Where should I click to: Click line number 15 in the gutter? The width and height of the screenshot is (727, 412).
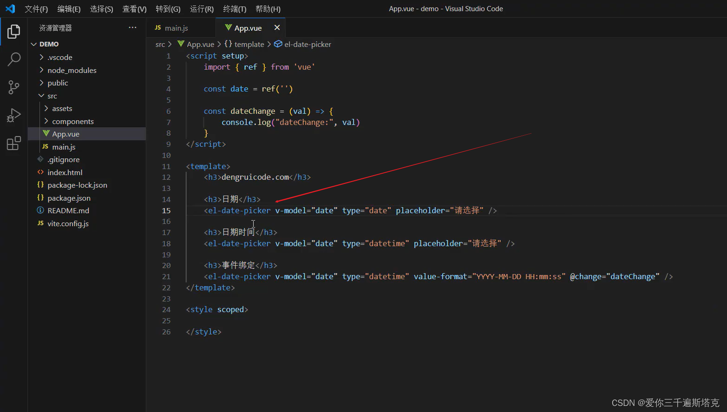pos(166,210)
